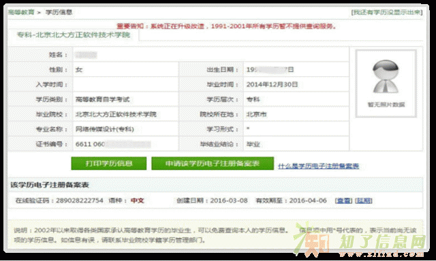Click the 毕结业结论 field label
The width and height of the screenshot is (436, 261).
coord(219,144)
